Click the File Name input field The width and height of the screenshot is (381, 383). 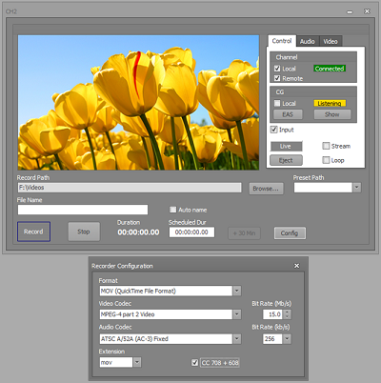point(83,210)
